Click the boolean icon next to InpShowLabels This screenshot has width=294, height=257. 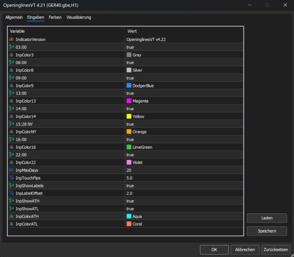[11, 185]
